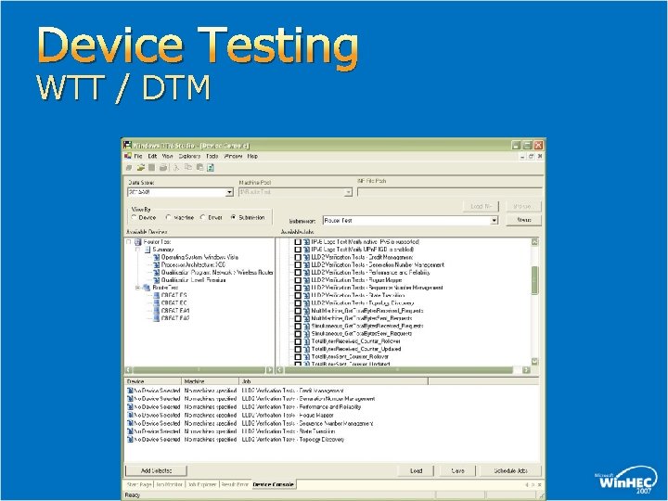Open the Tools menu

tap(212, 157)
